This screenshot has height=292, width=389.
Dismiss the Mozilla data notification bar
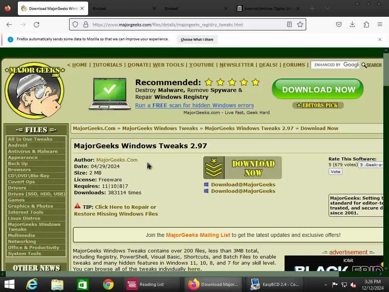coord(380,40)
